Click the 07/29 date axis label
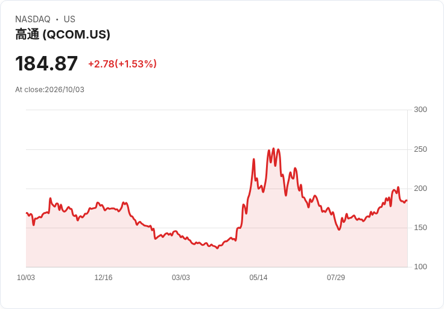The width and height of the screenshot is (444, 309). [336, 277]
